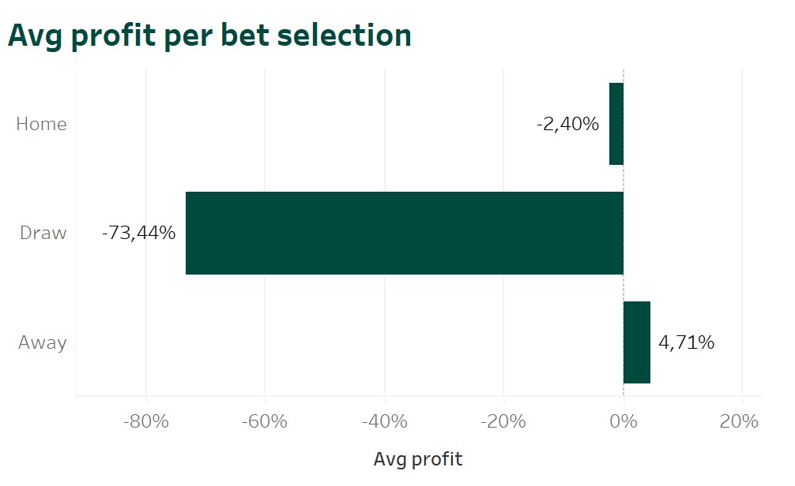795x486 pixels.
Task: Select the Away row label
Action: (x=43, y=342)
